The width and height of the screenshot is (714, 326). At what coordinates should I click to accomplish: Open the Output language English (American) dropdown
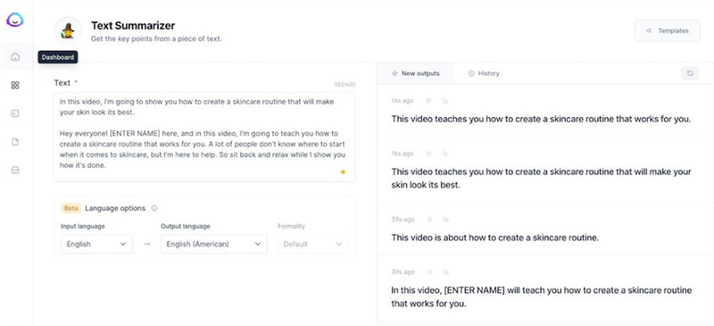pyautogui.click(x=214, y=244)
